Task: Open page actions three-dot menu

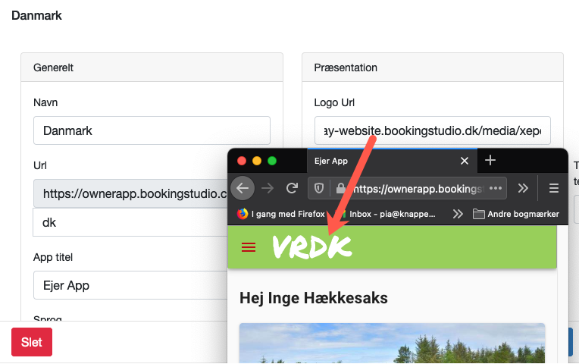Action: coord(495,188)
